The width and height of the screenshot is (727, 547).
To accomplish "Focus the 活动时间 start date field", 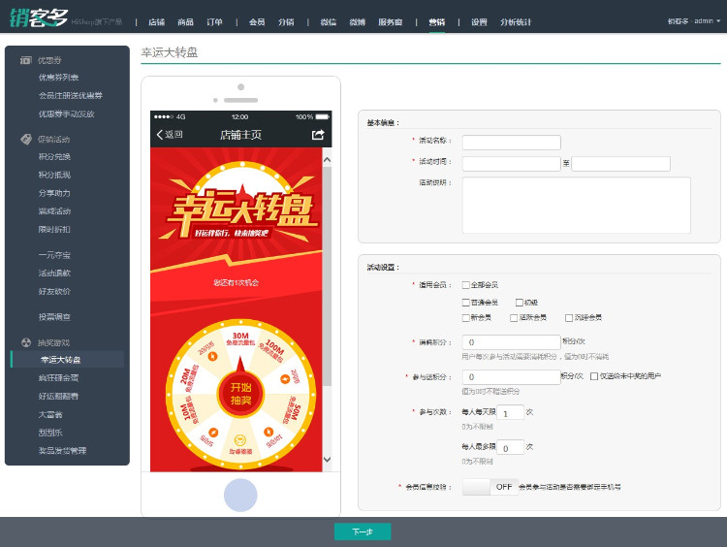I will (x=512, y=164).
